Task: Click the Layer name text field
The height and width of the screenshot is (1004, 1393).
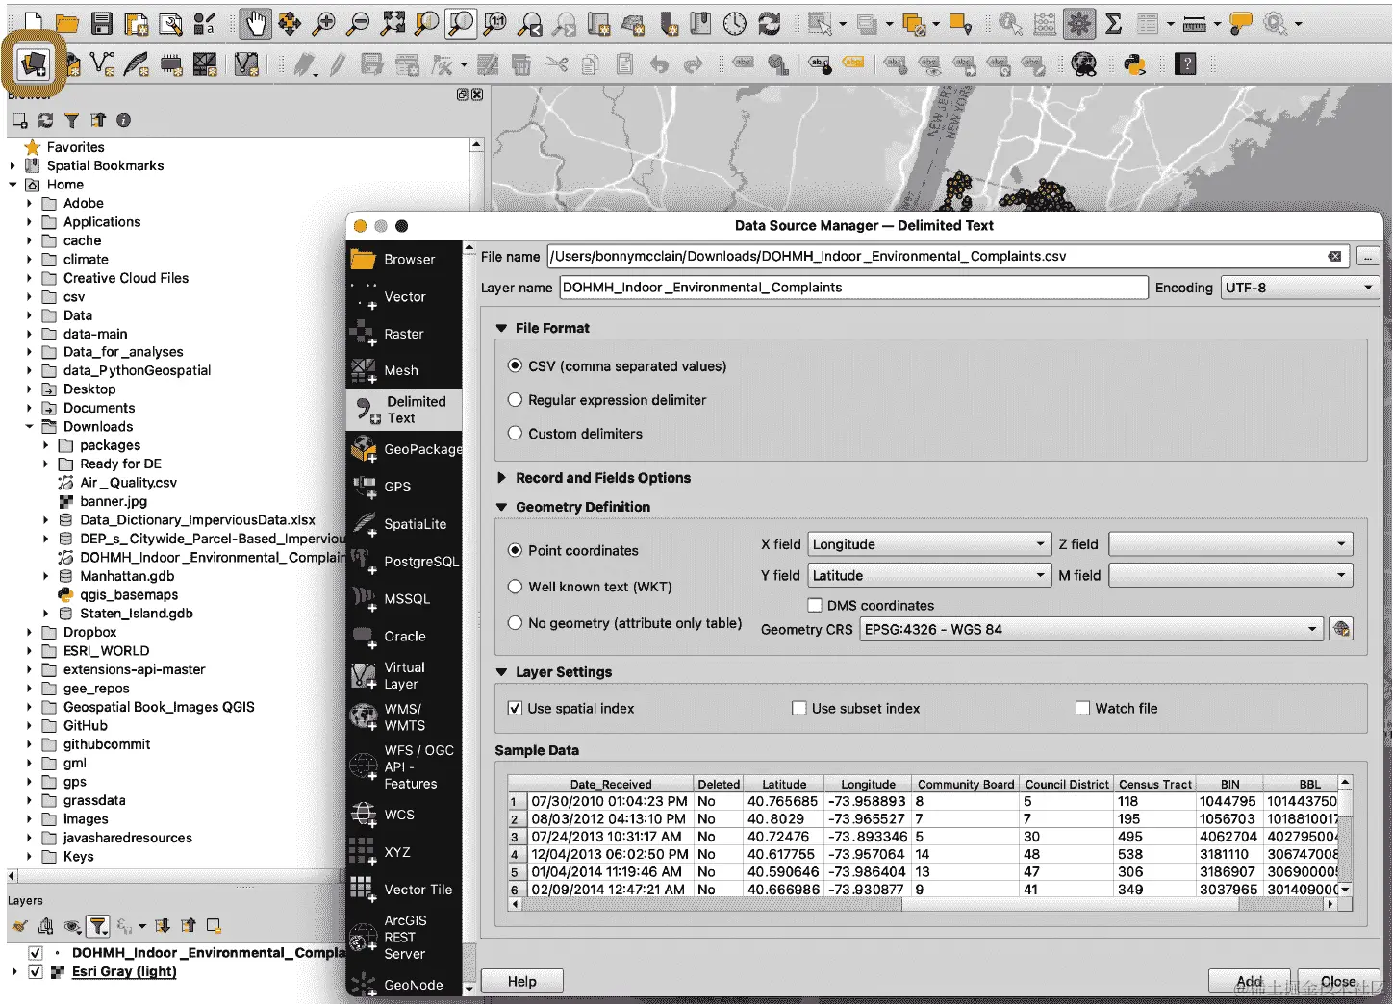Action: tap(853, 288)
